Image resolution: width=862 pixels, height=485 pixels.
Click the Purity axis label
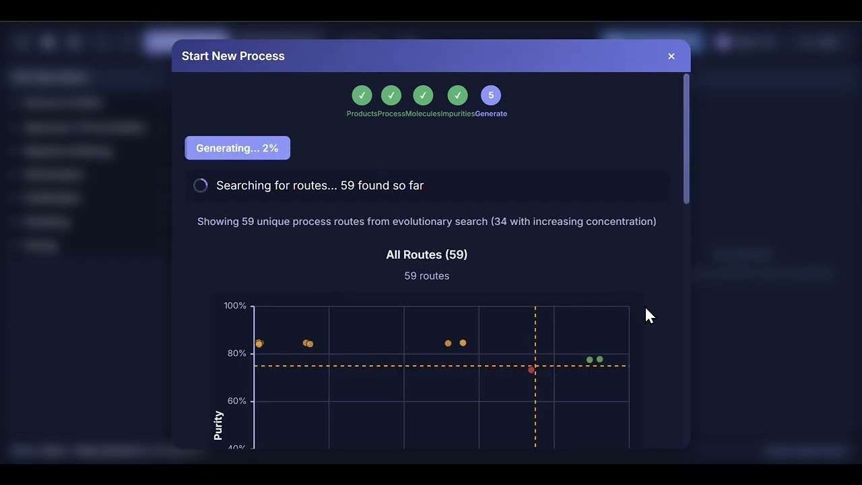click(218, 426)
